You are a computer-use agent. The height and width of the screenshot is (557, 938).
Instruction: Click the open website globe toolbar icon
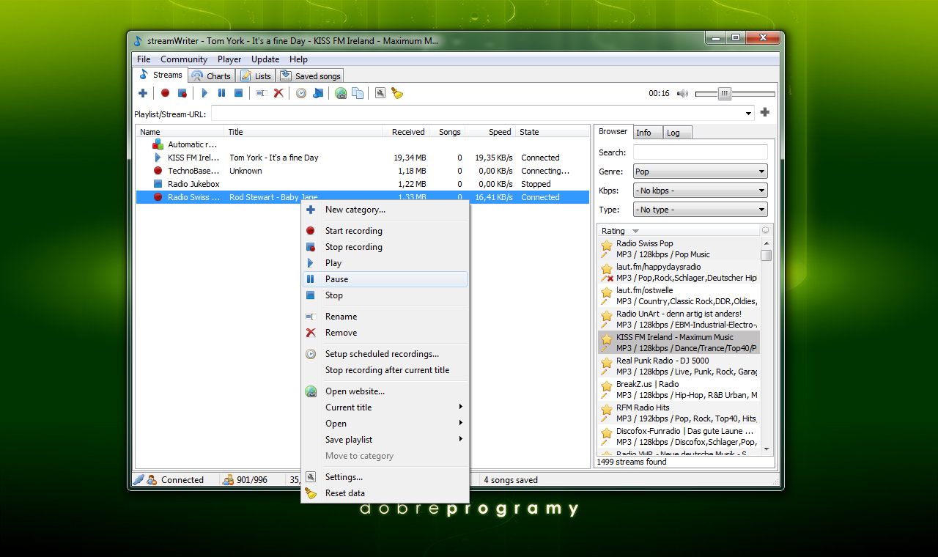point(341,93)
